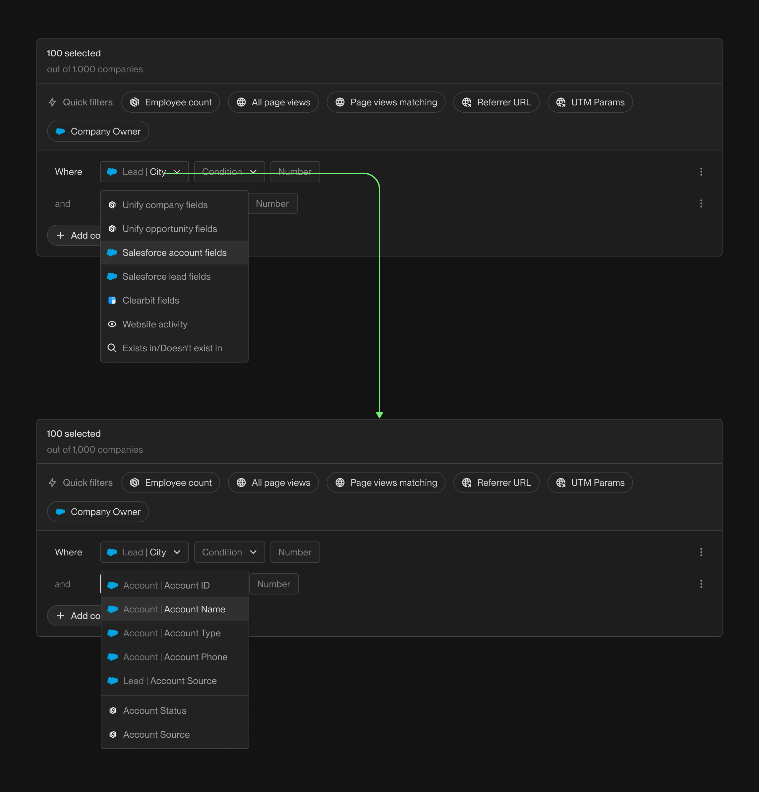Open Condition dropdown in bottom panel
This screenshot has height=792, width=759.
click(229, 552)
